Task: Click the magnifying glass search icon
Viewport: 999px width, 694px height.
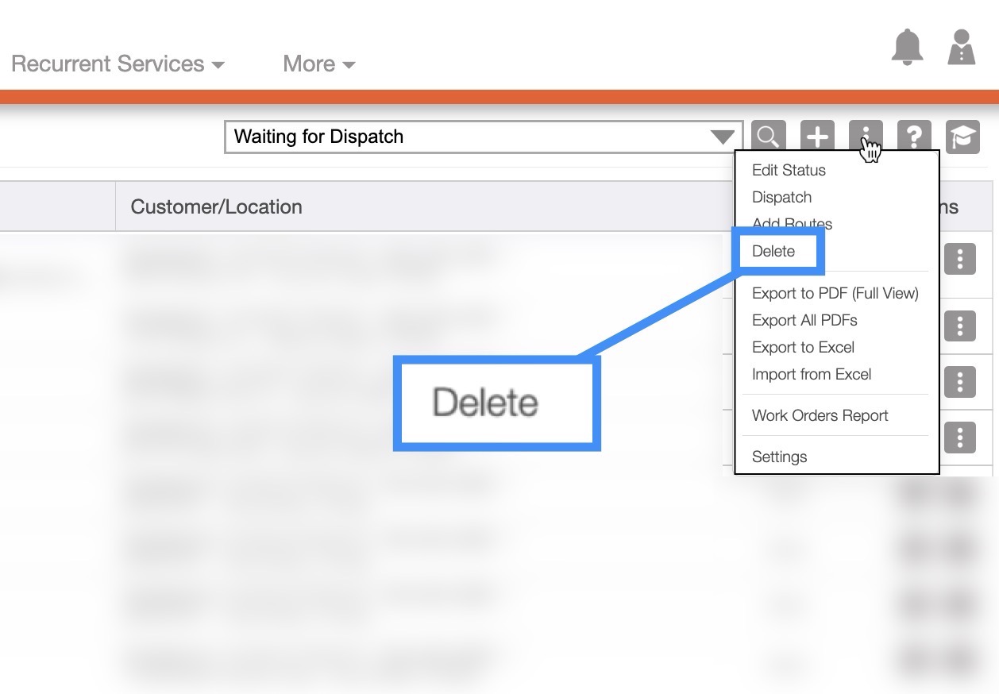Action: point(768,137)
